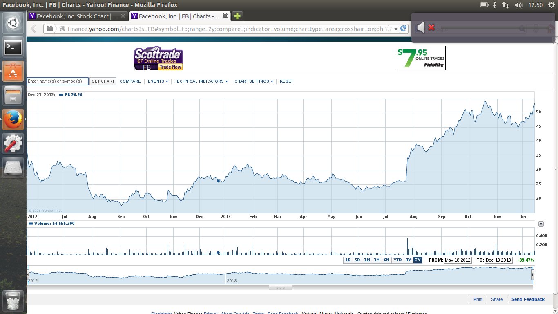Open a new tab with the plus button
Screen dimensions: 558x314
point(237,16)
